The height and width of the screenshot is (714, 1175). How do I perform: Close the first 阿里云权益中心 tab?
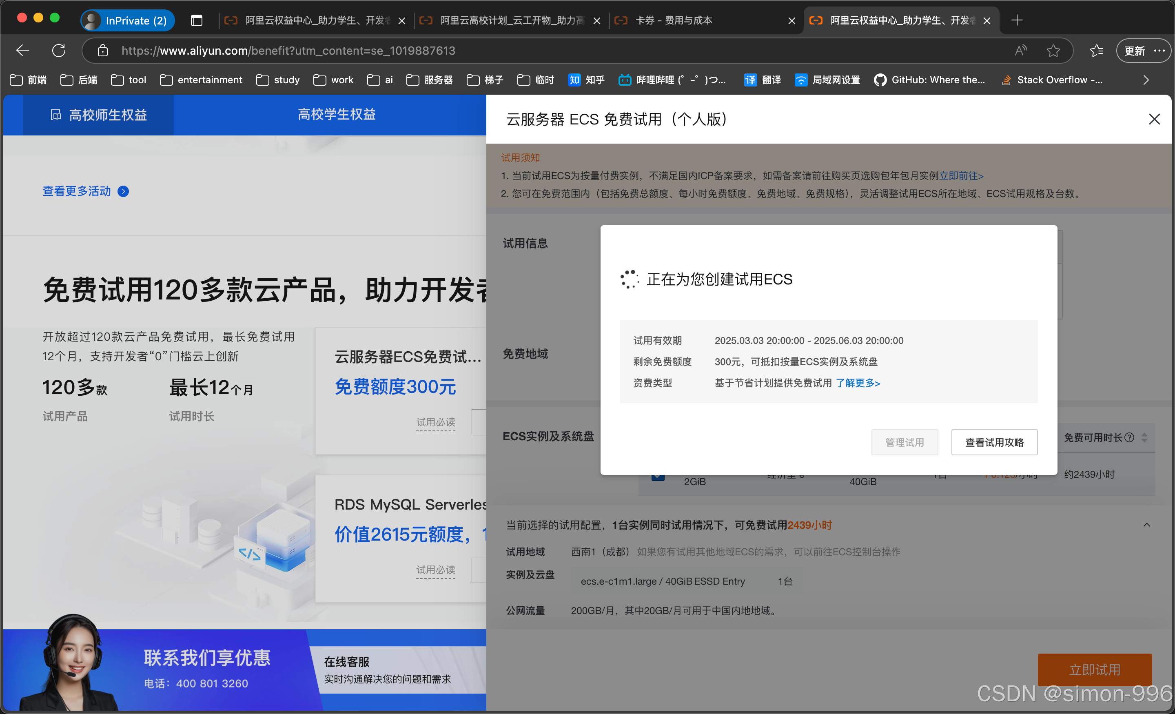point(401,20)
